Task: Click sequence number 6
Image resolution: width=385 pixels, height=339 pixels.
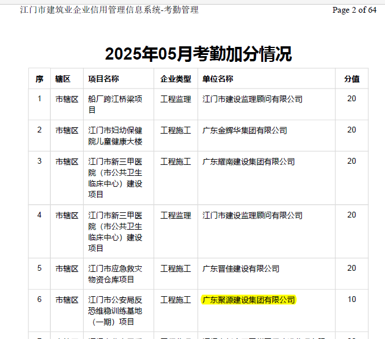Action: click(39, 300)
